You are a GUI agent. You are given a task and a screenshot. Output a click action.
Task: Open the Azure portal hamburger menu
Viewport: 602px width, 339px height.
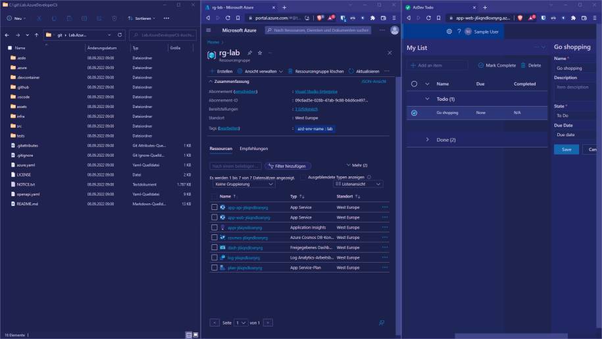(209, 30)
